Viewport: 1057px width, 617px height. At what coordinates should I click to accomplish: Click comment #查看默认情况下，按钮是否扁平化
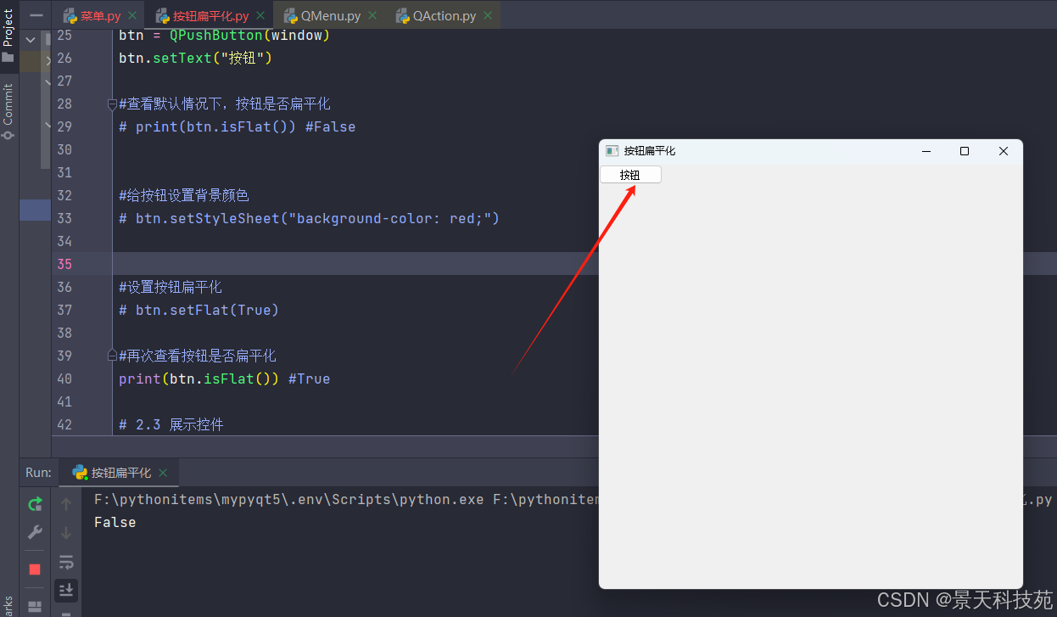(x=224, y=104)
